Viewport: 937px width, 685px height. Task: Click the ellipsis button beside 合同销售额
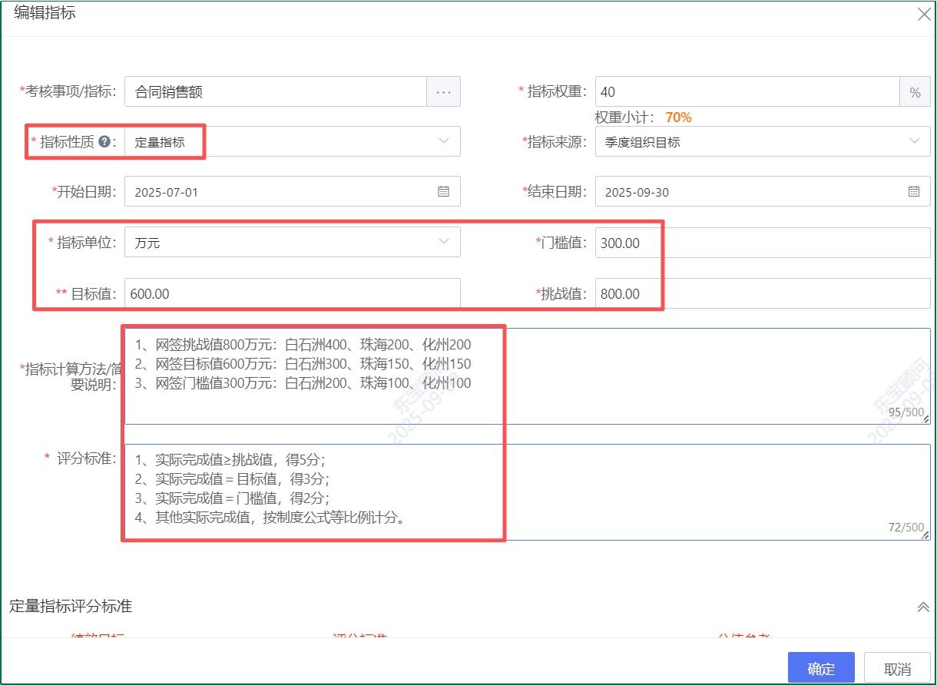443,91
